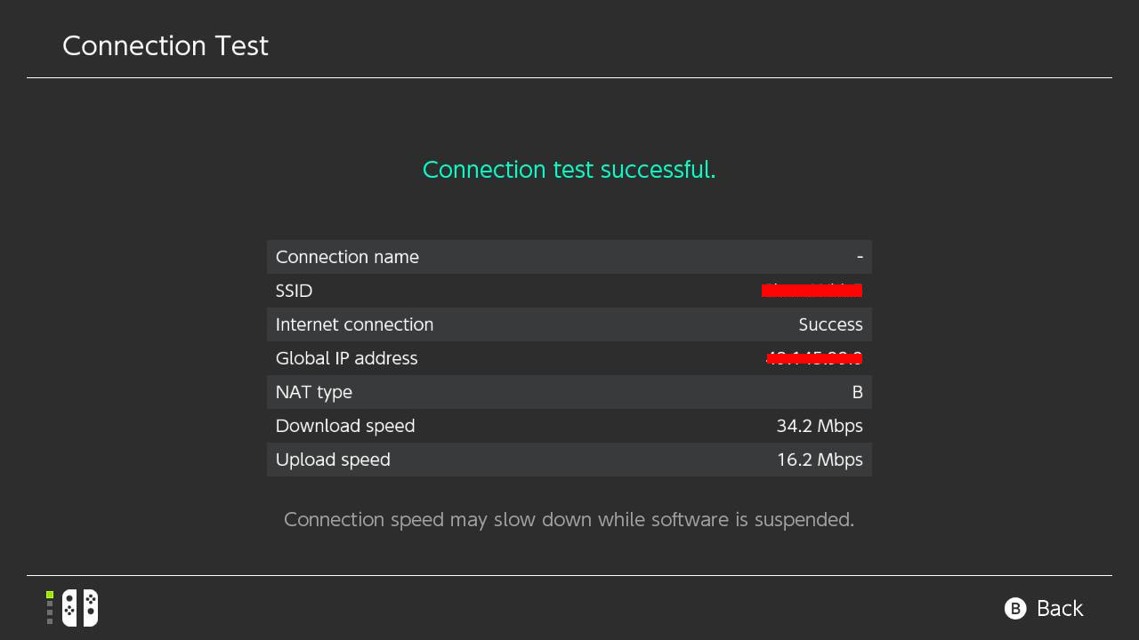
Task: Click the Joy-Con controller icon
Action: [x=80, y=608]
